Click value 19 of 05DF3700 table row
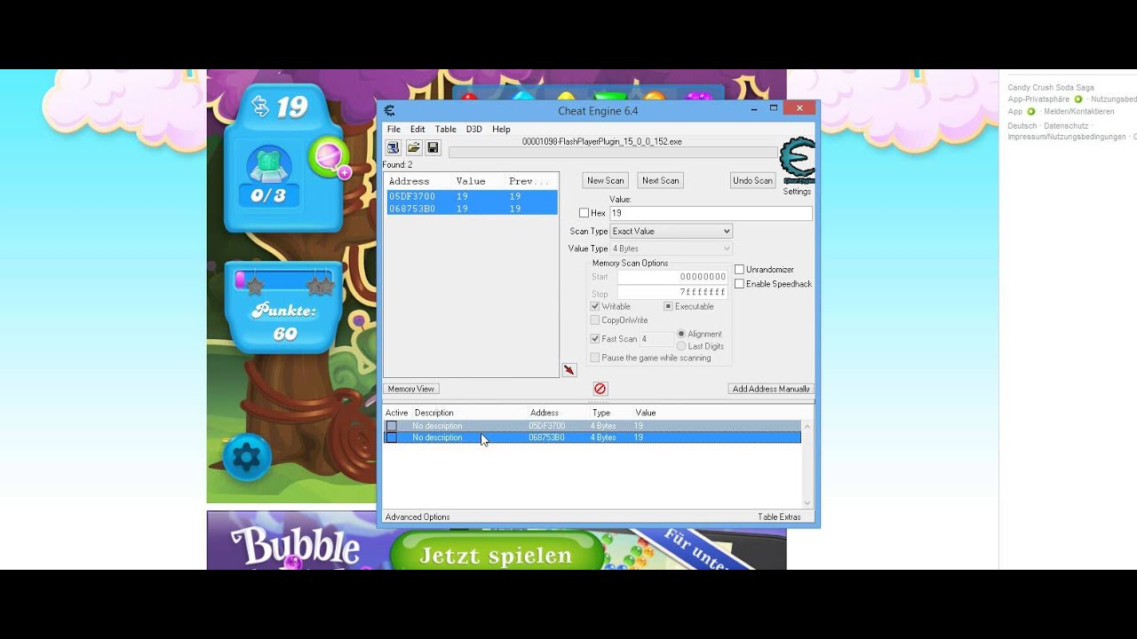This screenshot has width=1137, height=639. 639,426
